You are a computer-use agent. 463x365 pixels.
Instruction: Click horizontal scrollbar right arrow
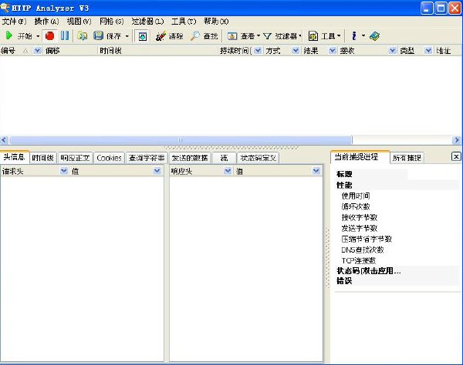(x=457, y=139)
